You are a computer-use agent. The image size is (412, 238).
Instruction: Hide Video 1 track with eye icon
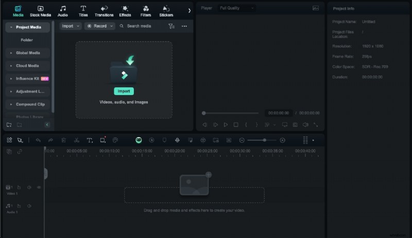pos(39,188)
